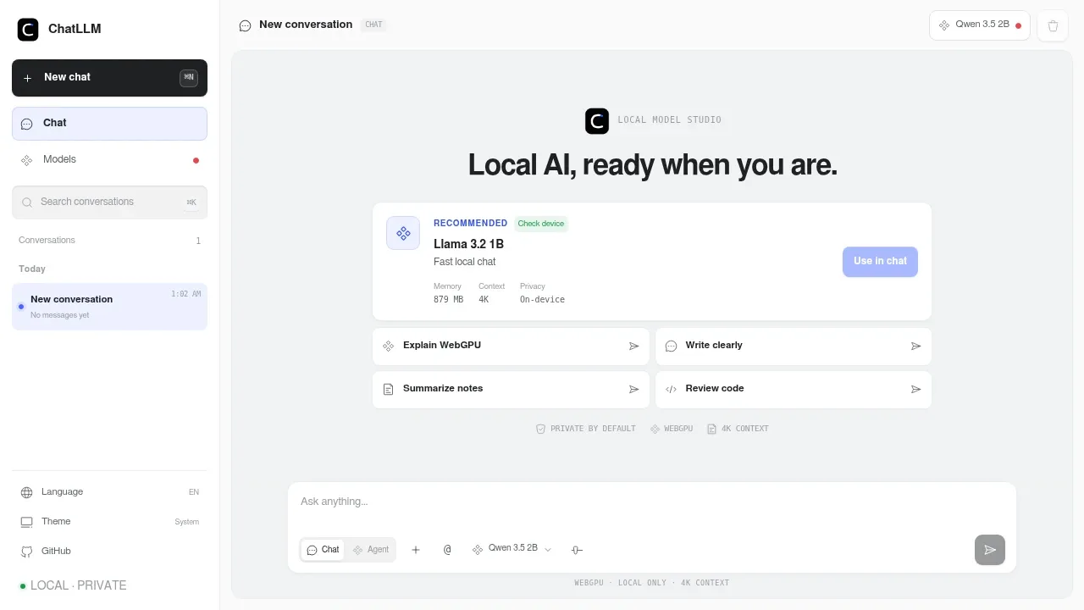
Task: Select the Write clearly prompt card
Action: 794,347
